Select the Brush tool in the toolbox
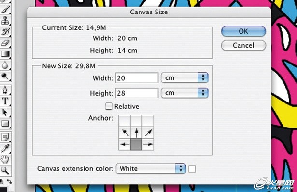The height and width of the screenshot is (192, 297). (x=5, y=10)
